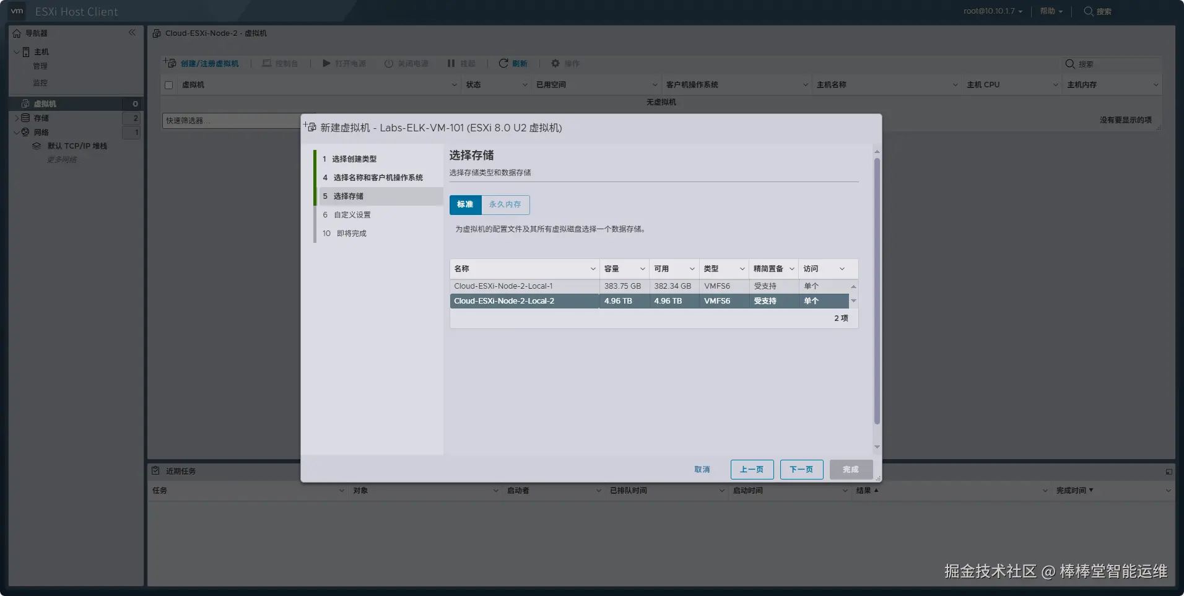Click the new VM icon in the dialog title
The width and height of the screenshot is (1184, 596).
(x=310, y=126)
